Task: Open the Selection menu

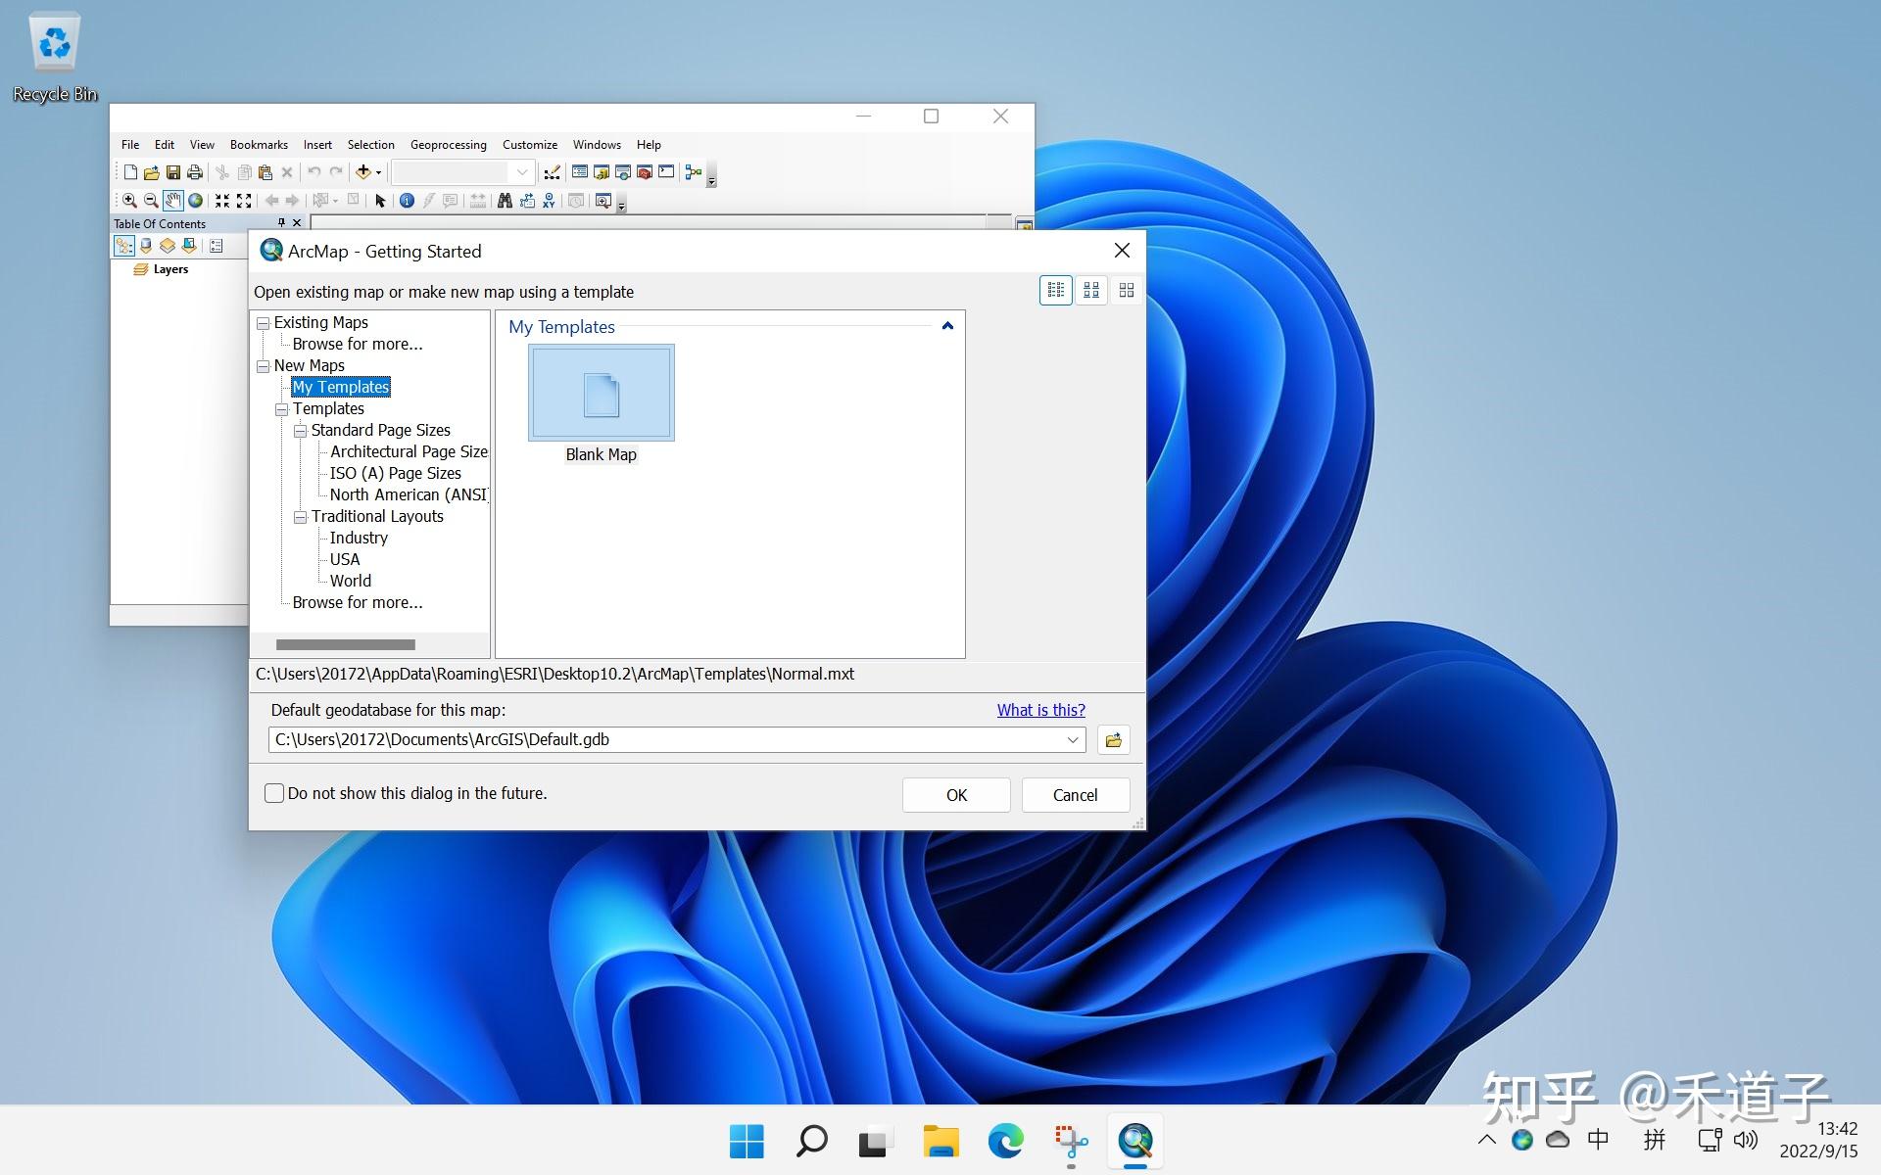Action: 371,144
